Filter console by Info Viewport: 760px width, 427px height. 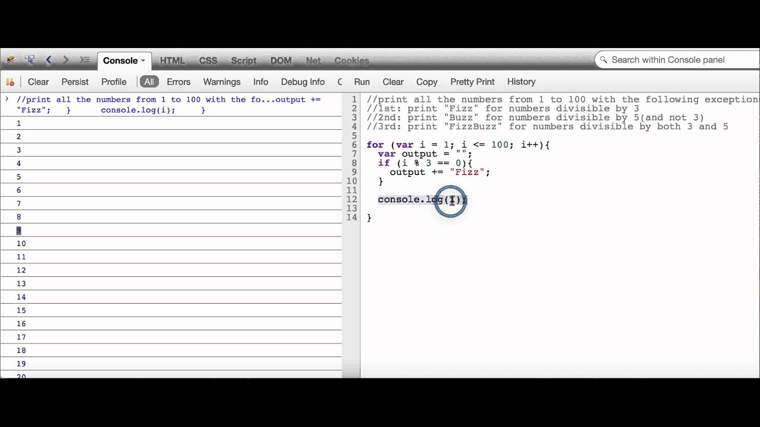click(261, 82)
